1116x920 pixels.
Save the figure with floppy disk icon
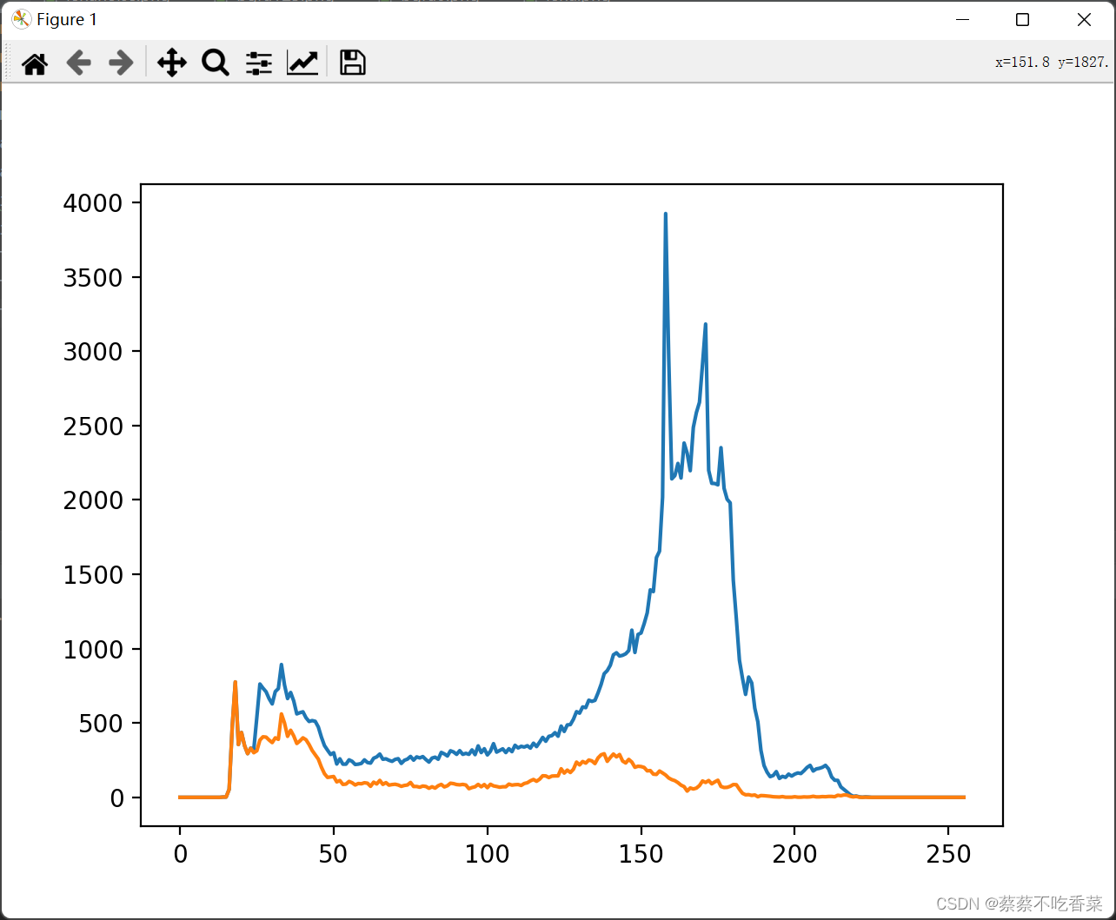[x=352, y=63]
